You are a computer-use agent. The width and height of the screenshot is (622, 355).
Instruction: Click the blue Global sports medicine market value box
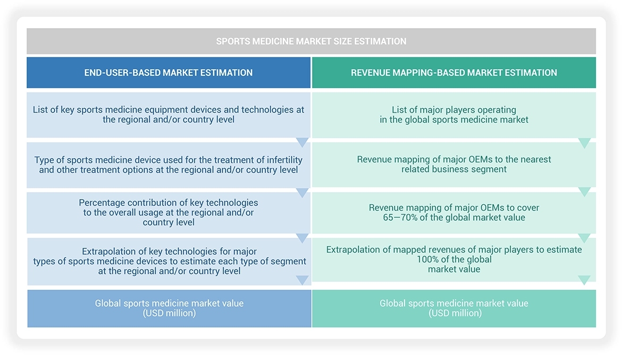(x=169, y=308)
